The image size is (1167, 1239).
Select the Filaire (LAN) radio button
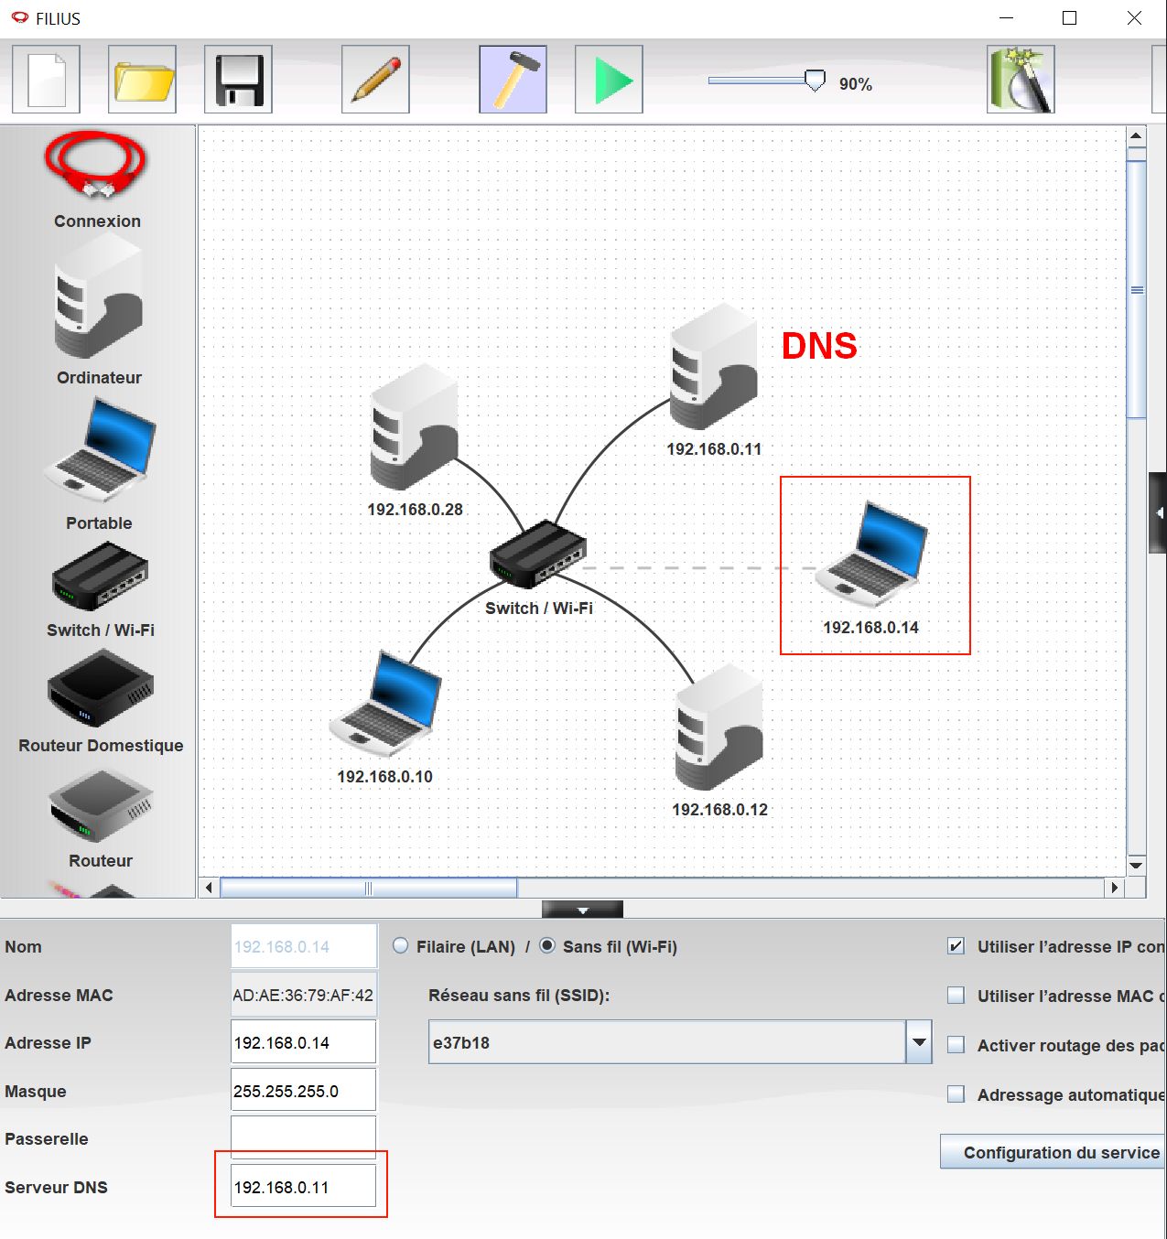pos(401,946)
